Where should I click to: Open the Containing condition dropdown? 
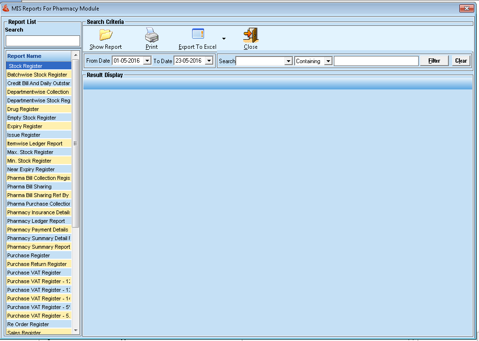click(328, 61)
